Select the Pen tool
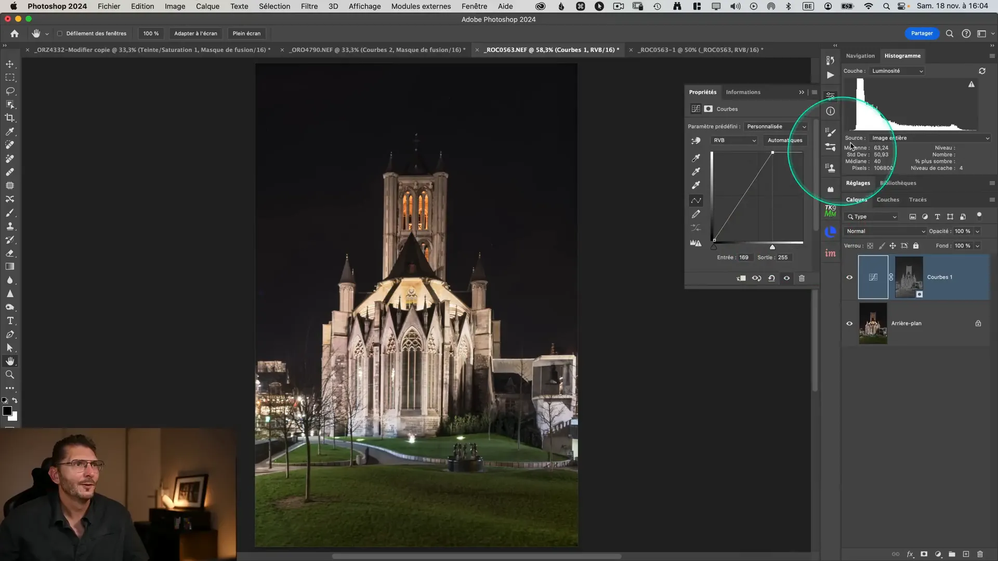998x561 pixels. coord(10,335)
